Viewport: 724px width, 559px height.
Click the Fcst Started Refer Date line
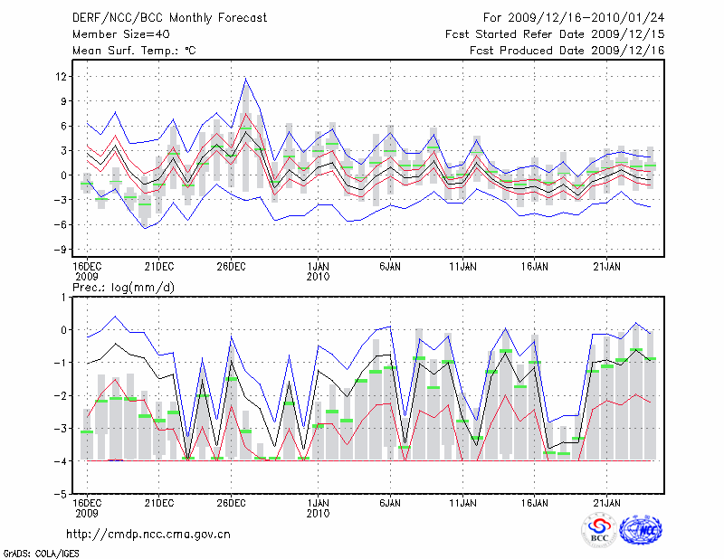pyautogui.click(x=555, y=34)
